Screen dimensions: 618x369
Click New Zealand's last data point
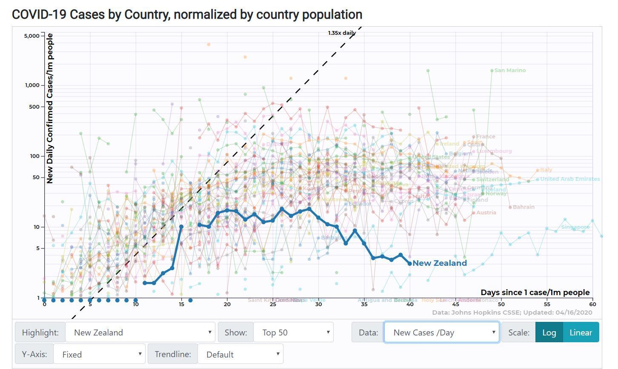(x=410, y=264)
